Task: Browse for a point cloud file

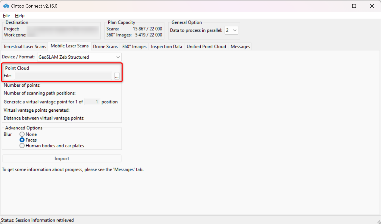Action: [x=117, y=76]
